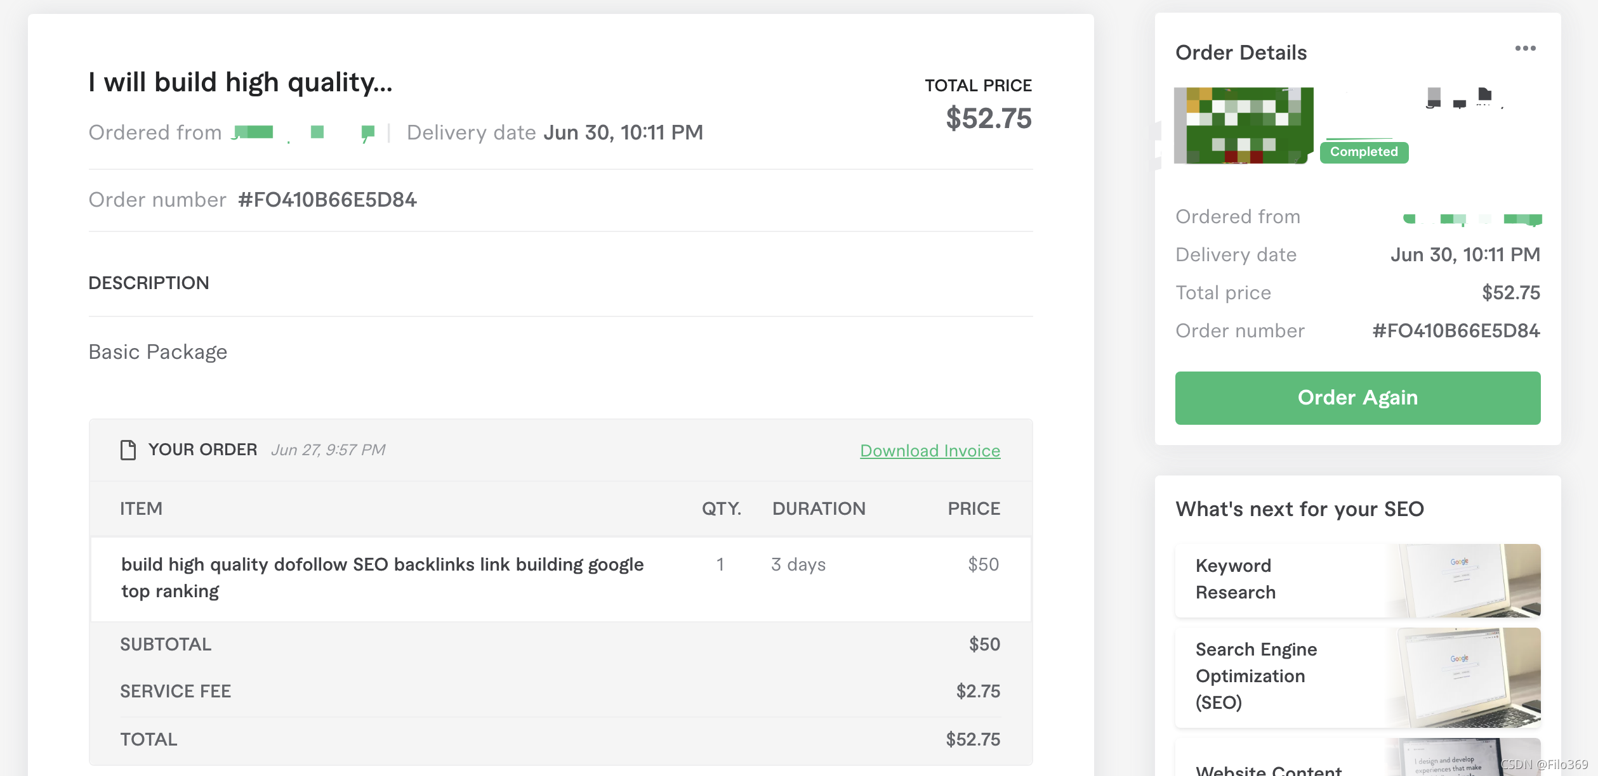
Task: Click the gig title heading "I will build high quality..."
Action: coord(241,82)
